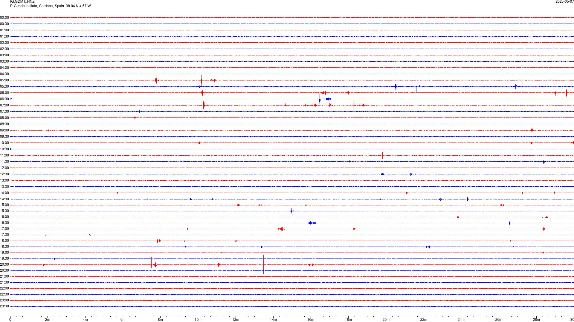The image size is (574, 322).
Task: Click the 10m tick on time axis
Action: click(198, 320)
